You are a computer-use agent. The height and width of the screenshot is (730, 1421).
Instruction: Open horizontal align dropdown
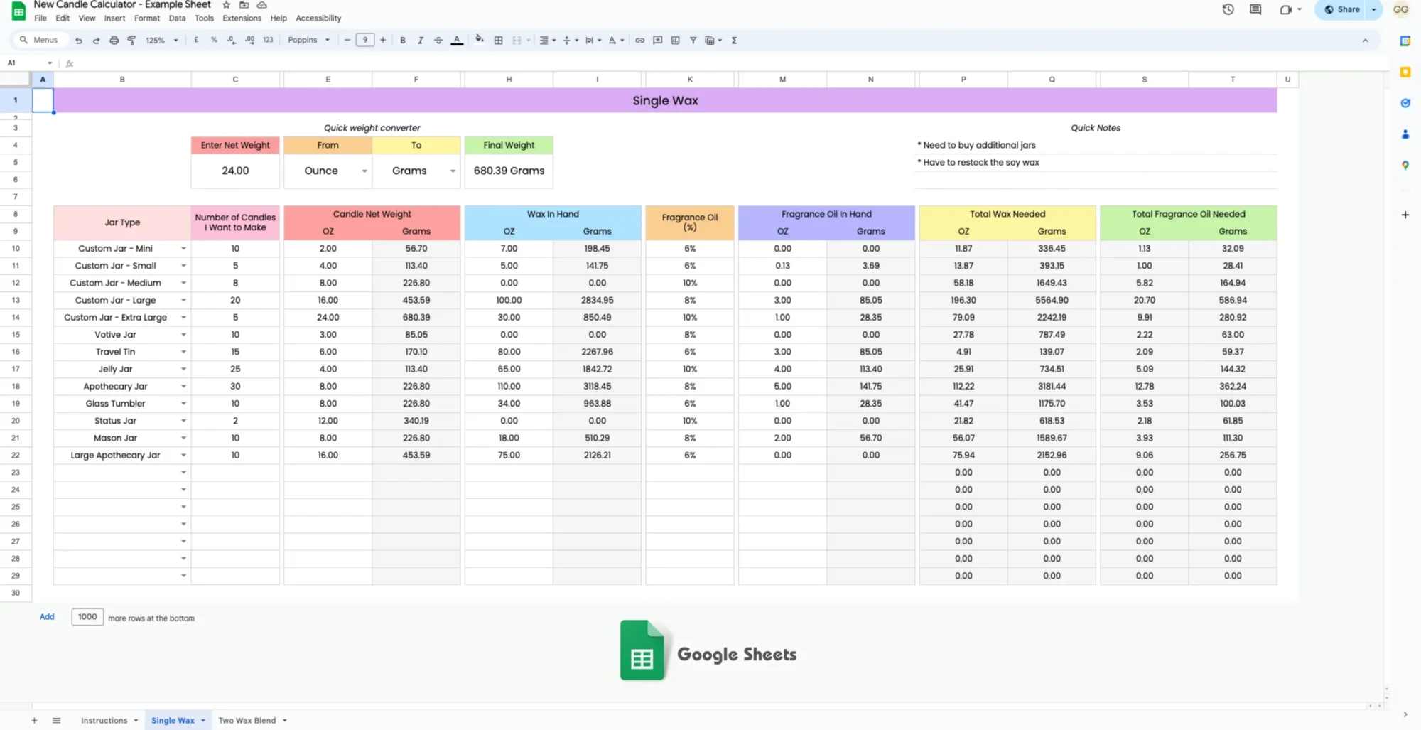[x=546, y=41]
